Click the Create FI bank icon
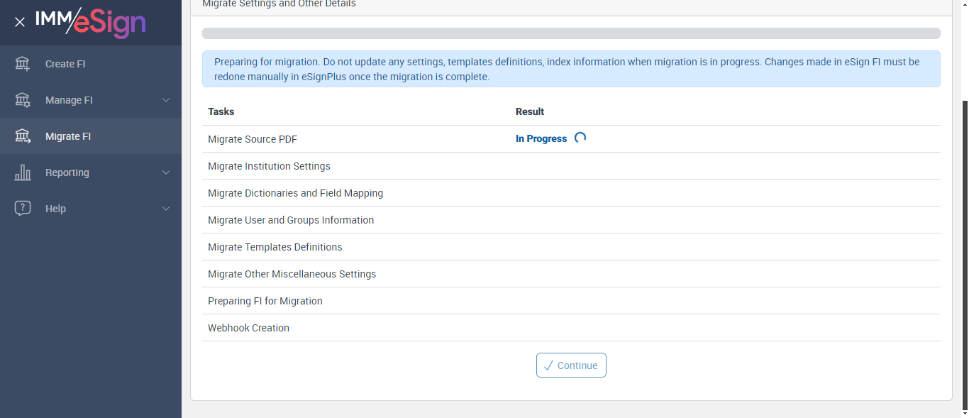 [x=23, y=64]
